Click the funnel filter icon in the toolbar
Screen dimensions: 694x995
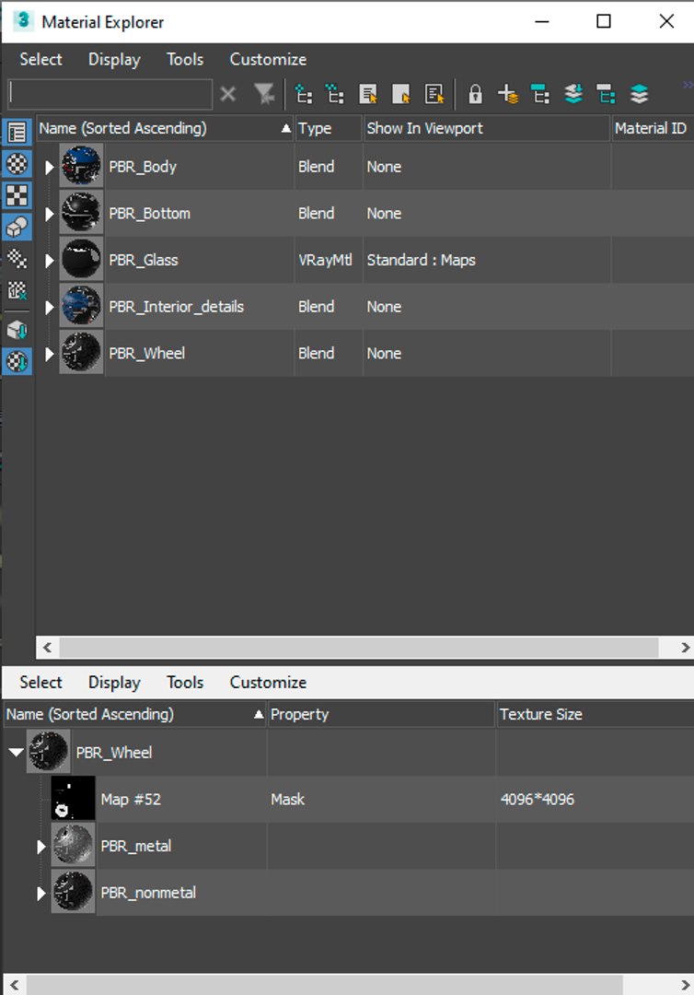264,95
